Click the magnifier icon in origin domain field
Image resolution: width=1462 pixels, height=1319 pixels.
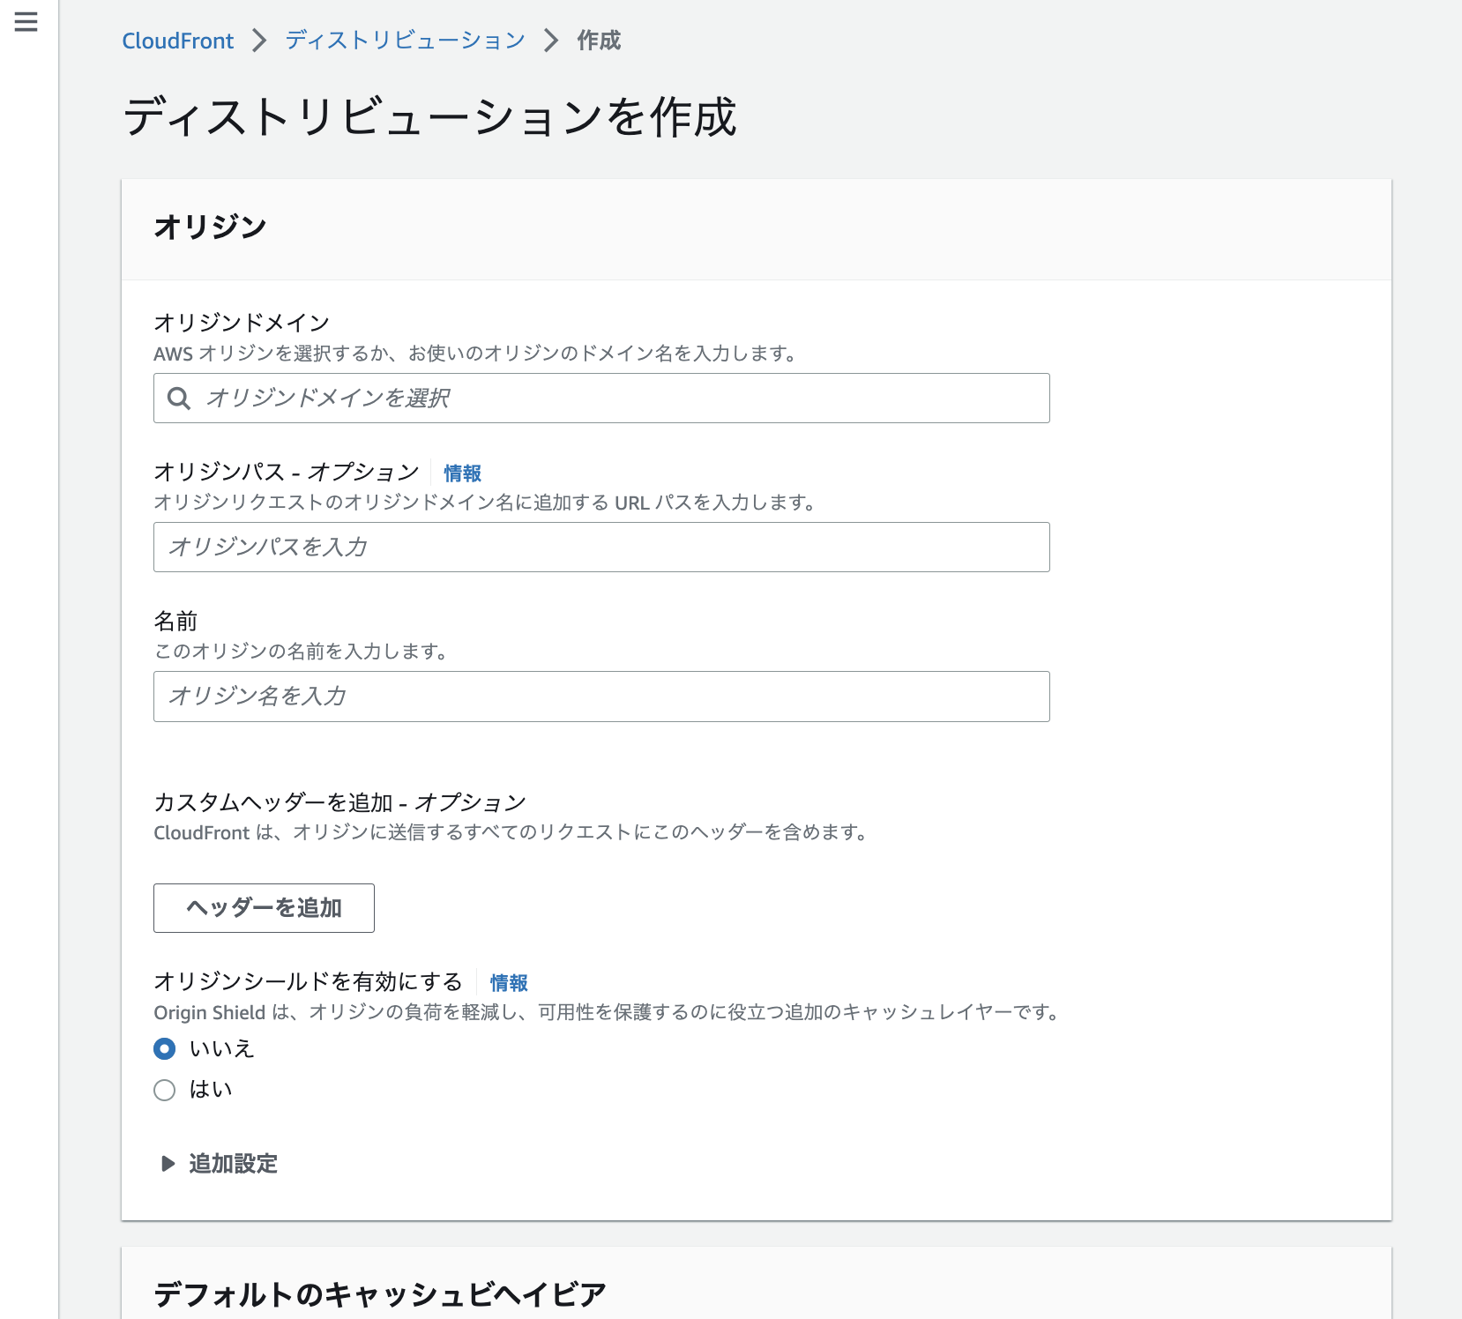(x=179, y=399)
